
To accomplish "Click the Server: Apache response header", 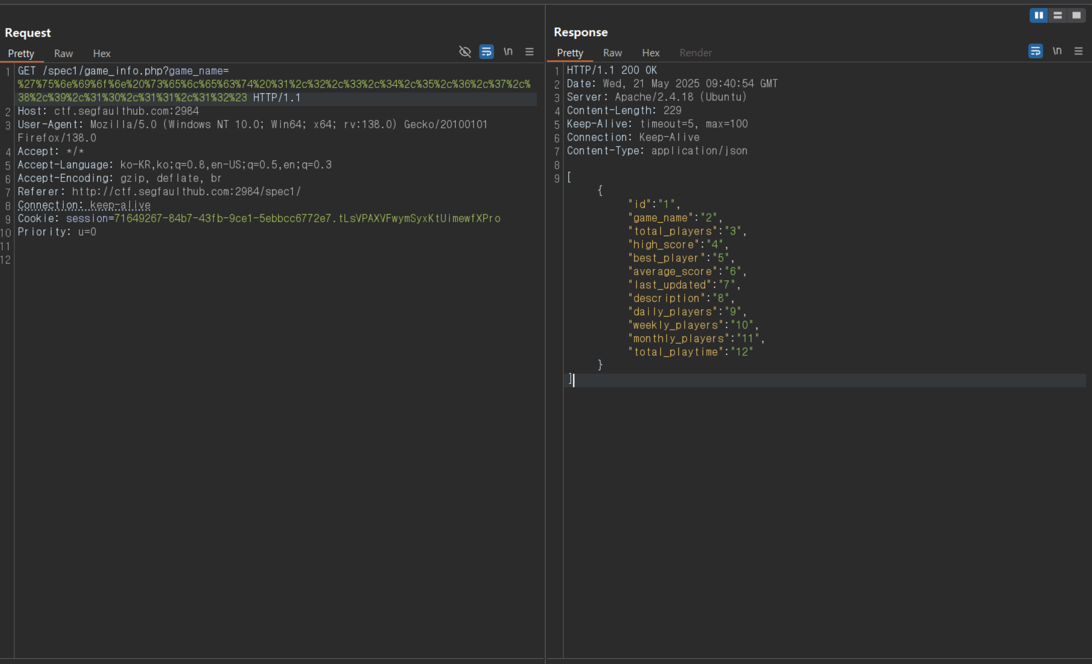I will click(x=657, y=97).
